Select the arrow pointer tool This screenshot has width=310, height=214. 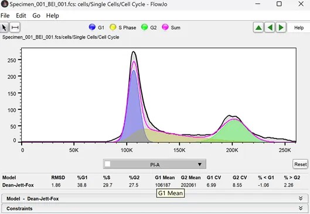[x=4, y=27]
